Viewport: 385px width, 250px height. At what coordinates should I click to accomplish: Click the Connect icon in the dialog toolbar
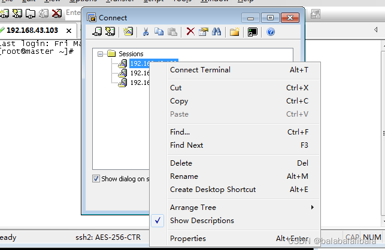97,32
